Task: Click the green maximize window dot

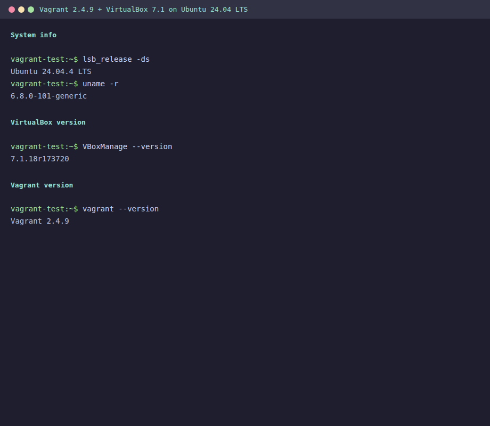Action: point(31,10)
